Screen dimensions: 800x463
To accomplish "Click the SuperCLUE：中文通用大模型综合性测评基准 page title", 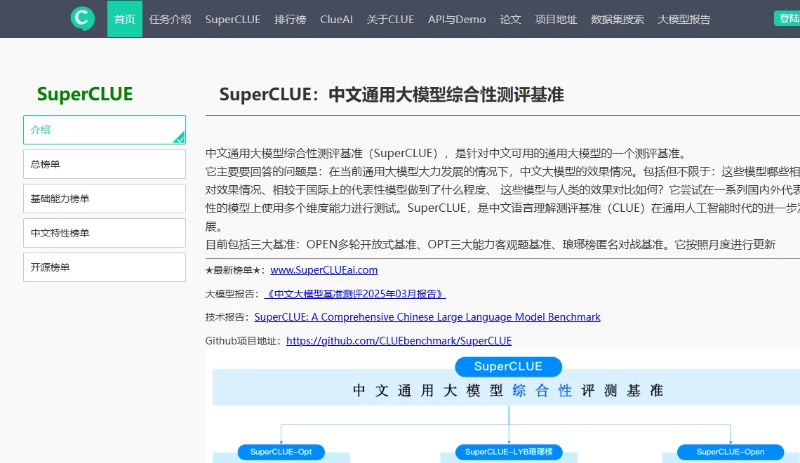I will click(392, 95).
